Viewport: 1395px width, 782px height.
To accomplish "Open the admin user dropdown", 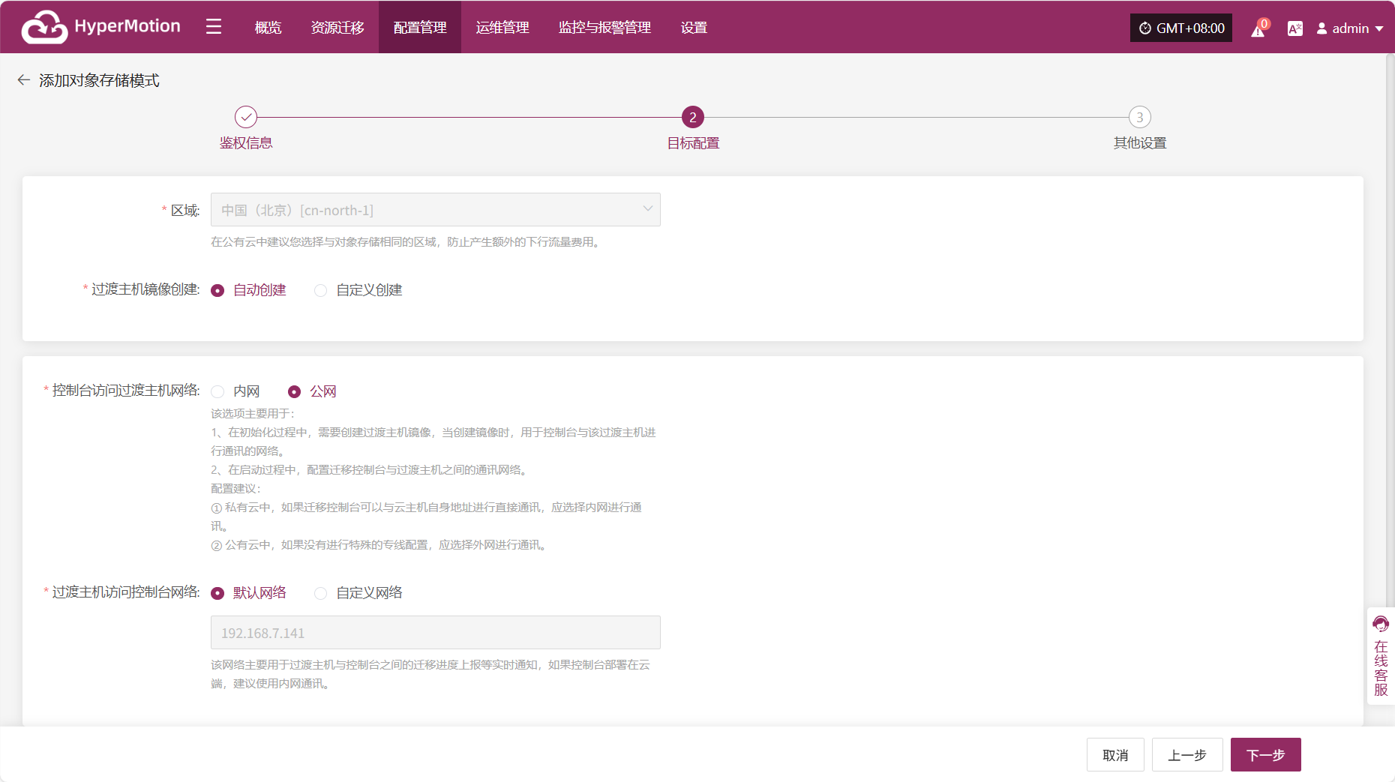I will point(1350,28).
